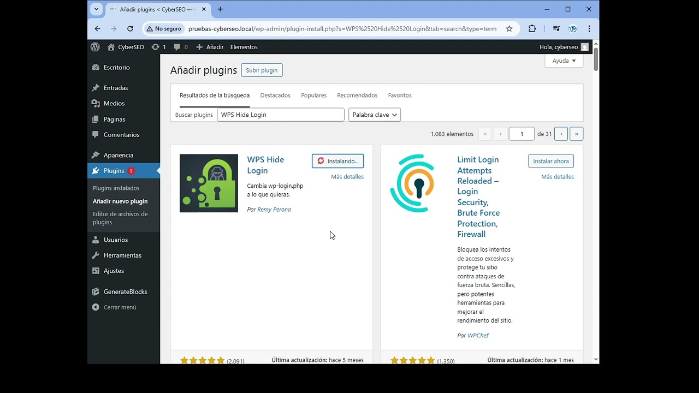Open Limit Login Attempts Reloaded title link

(x=478, y=197)
